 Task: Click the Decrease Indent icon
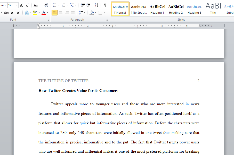click(x=83, y=5)
